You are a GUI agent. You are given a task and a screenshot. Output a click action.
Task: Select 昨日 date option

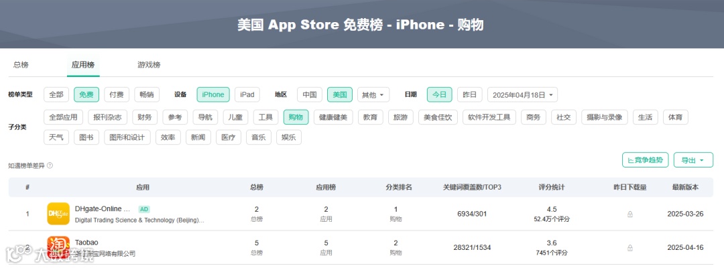click(469, 94)
